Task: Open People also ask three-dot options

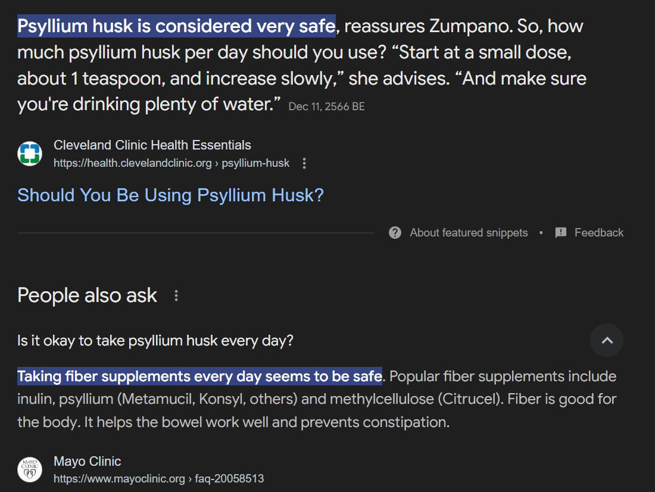Action: [x=176, y=295]
